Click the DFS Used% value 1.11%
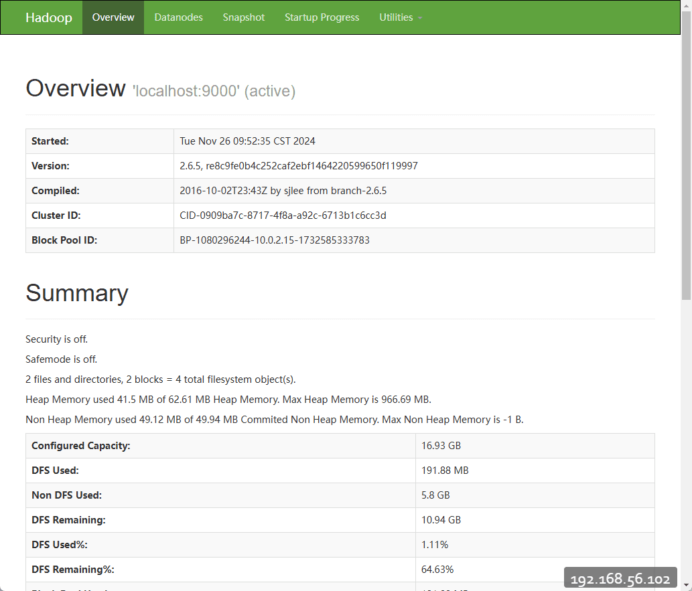The image size is (692, 591). 435,544
